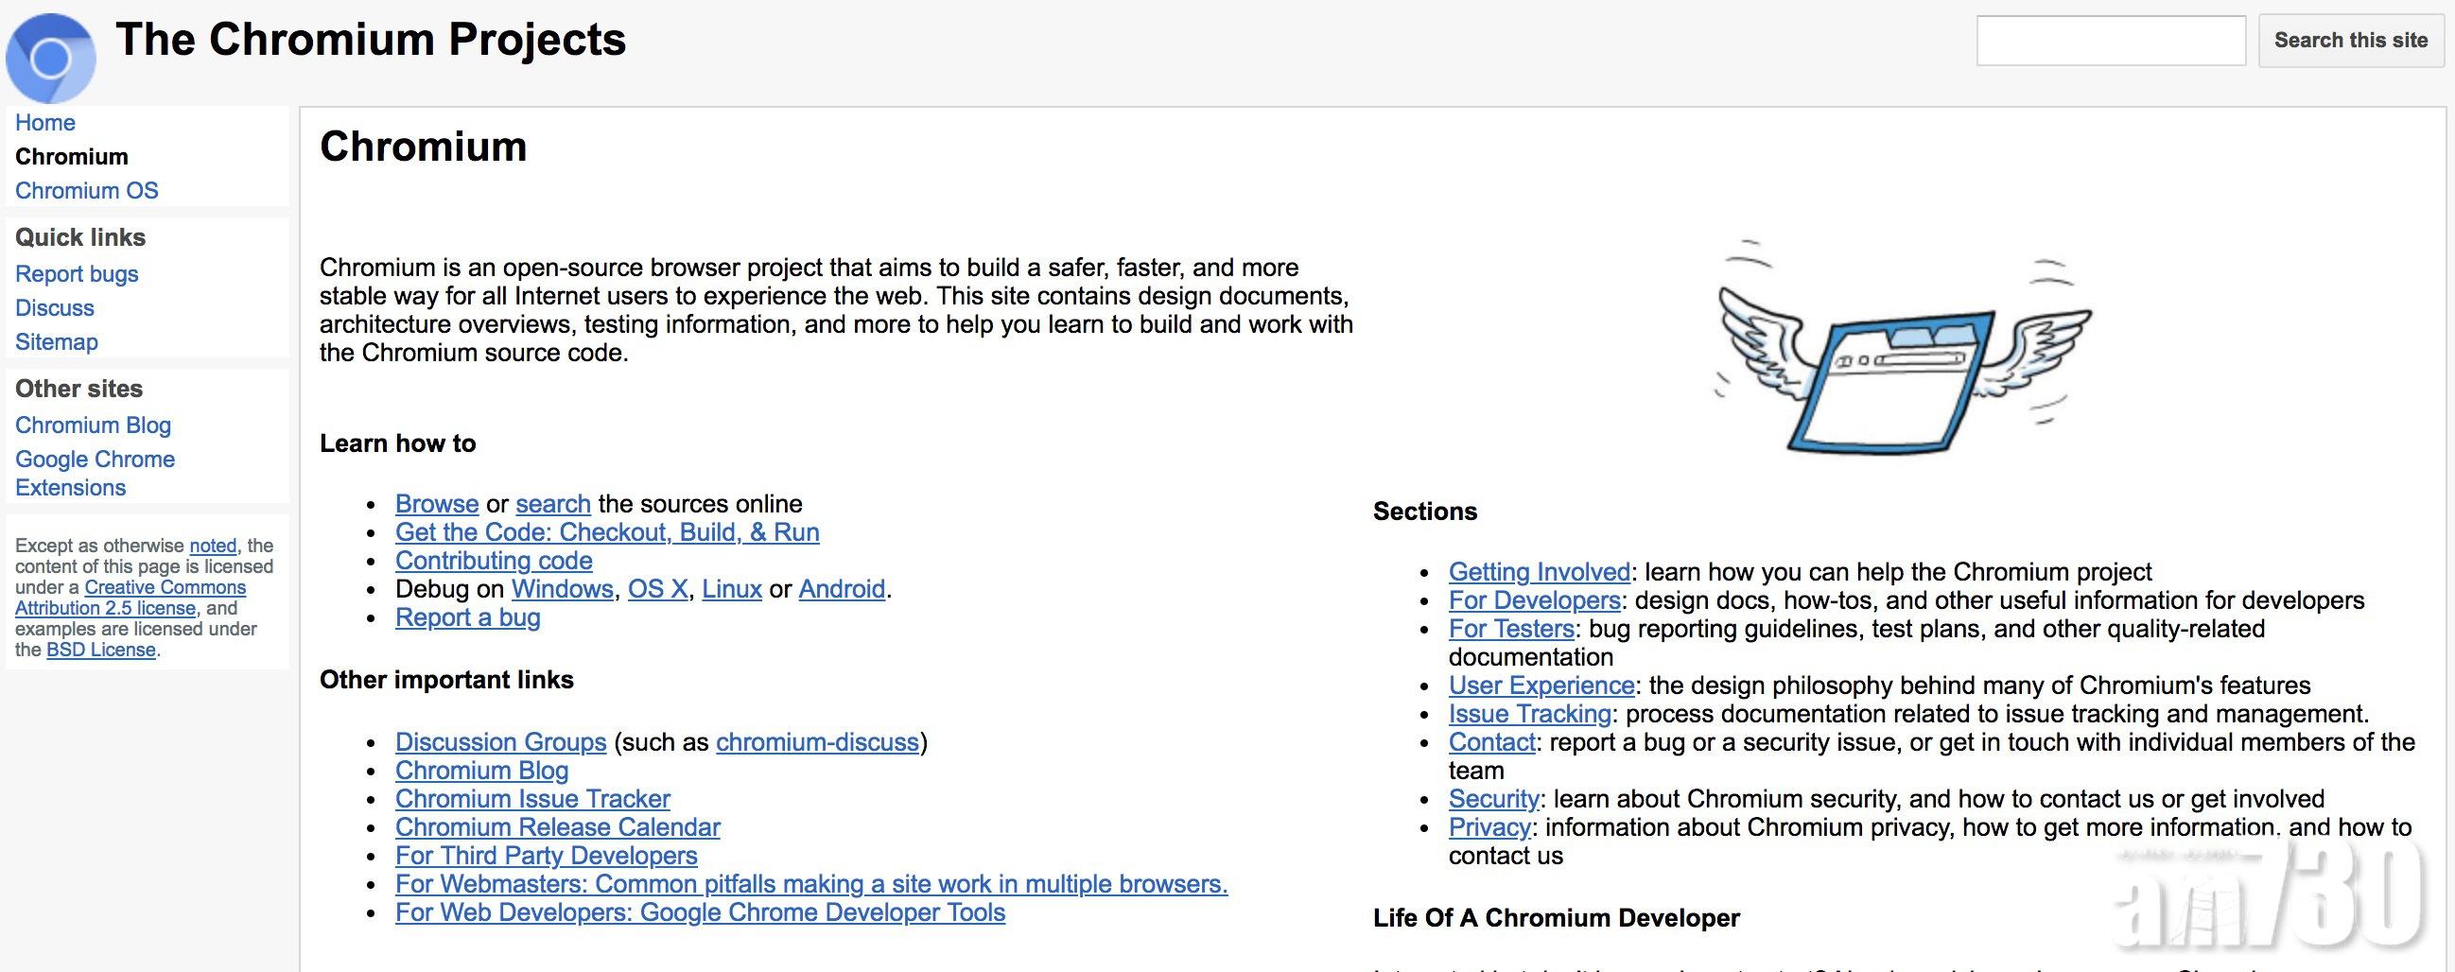Open the Sitemap quick link
2455x972 pixels.
(56, 342)
